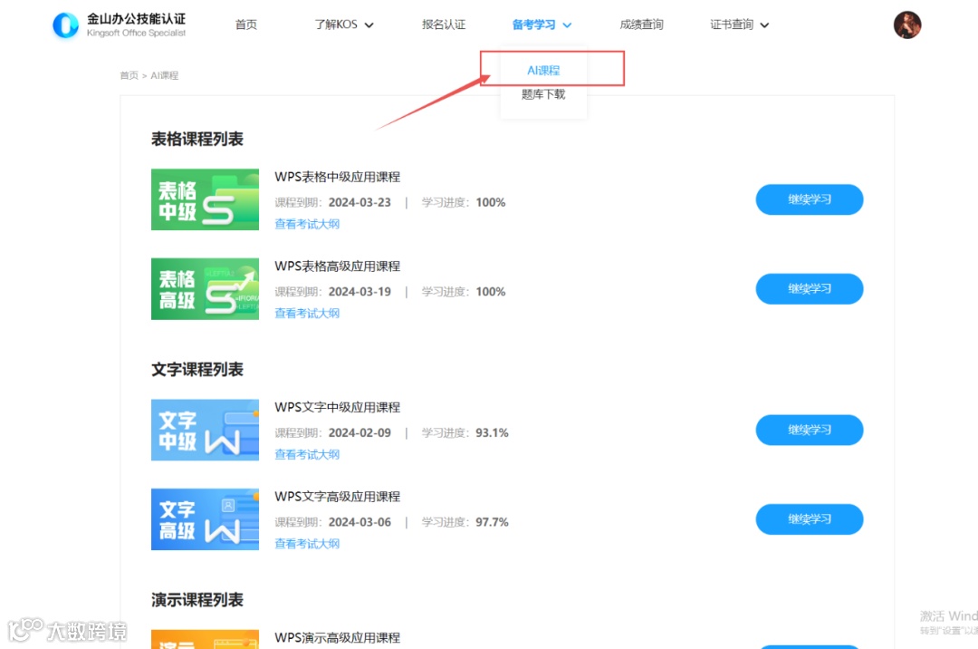
Task: Click the 2024-03-06 expiry date
Action: point(360,522)
